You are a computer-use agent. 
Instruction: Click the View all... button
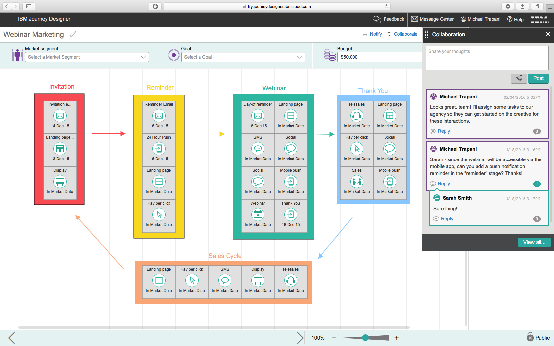pos(534,242)
